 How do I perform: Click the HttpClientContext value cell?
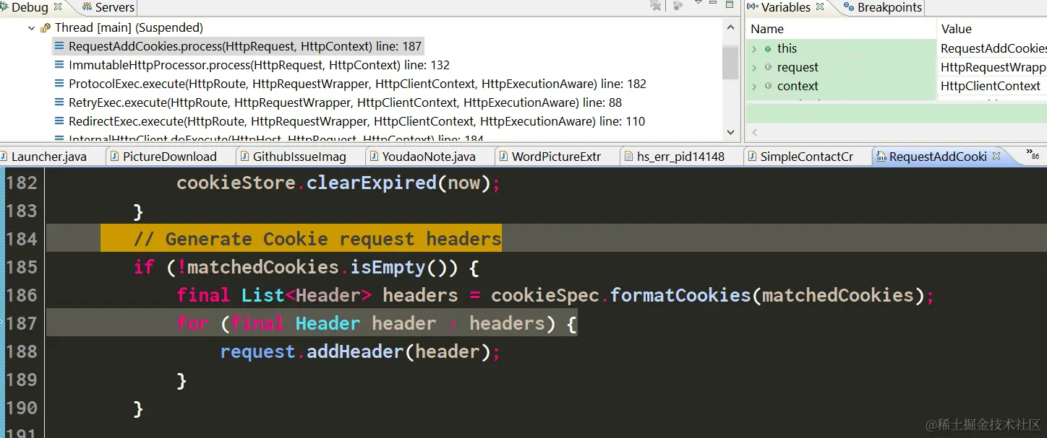click(991, 86)
